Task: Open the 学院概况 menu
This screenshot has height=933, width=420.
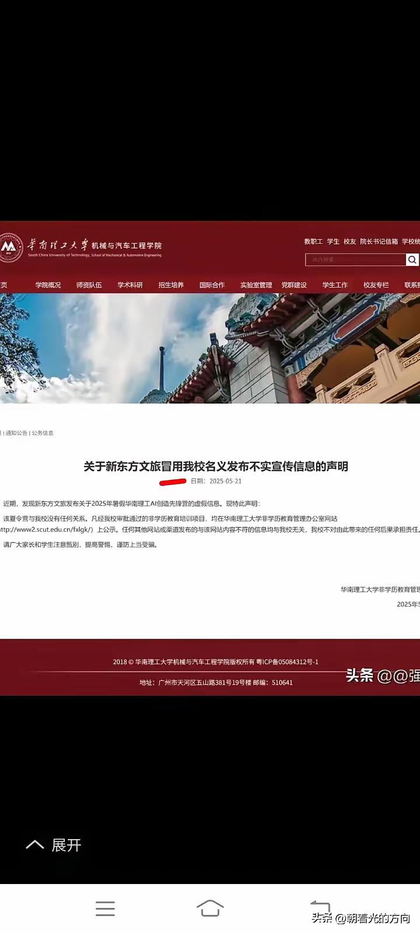Action: (48, 285)
